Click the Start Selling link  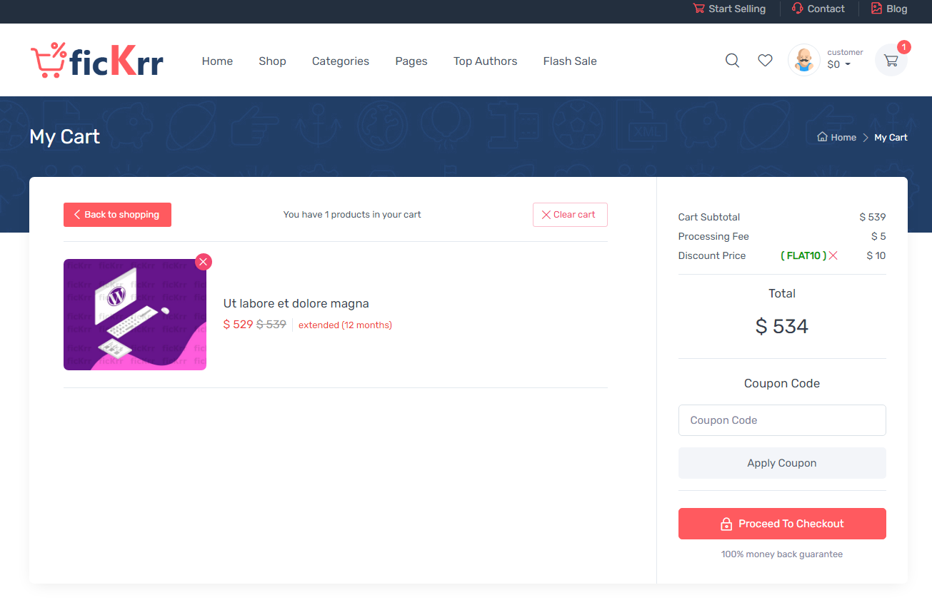[x=729, y=9]
